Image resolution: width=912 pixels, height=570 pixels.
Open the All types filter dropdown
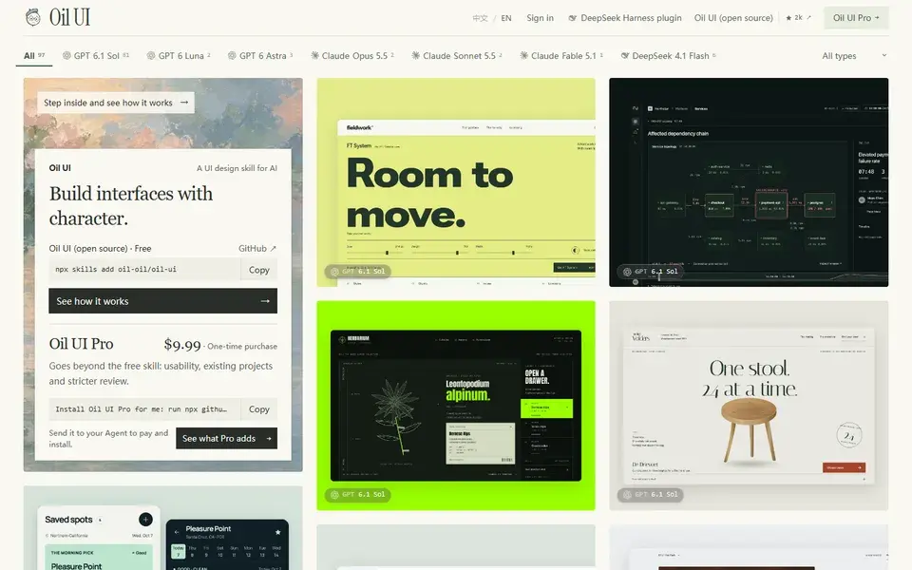tap(854, 56)
